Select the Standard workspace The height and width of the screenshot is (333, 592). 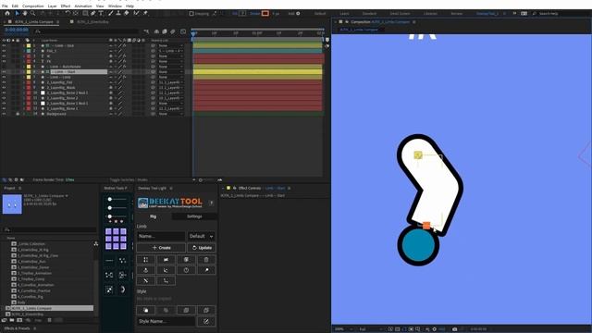click(x=369, y=14)
